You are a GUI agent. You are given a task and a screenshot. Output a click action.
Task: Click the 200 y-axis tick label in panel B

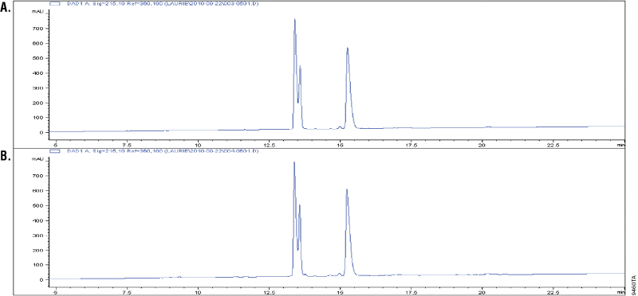coord(38,250)
